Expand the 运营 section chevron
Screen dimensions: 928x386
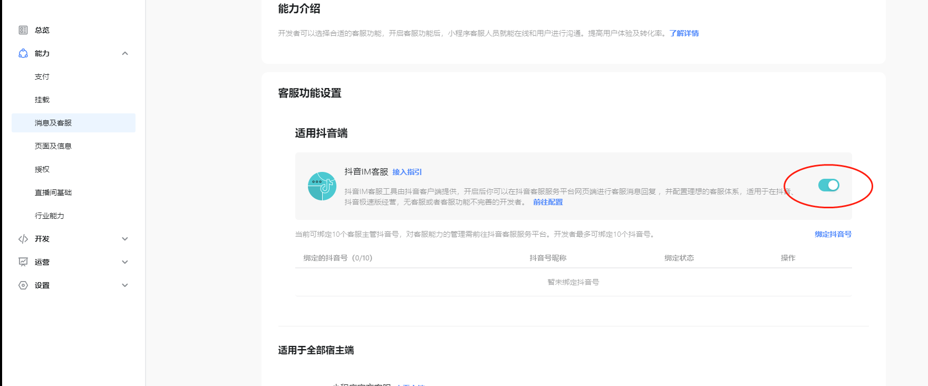tap(125, 262)
